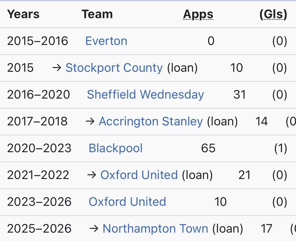Open Oxford United loan link (2021–2022)
Screen dimensions: 296x241
coord(139,175)
